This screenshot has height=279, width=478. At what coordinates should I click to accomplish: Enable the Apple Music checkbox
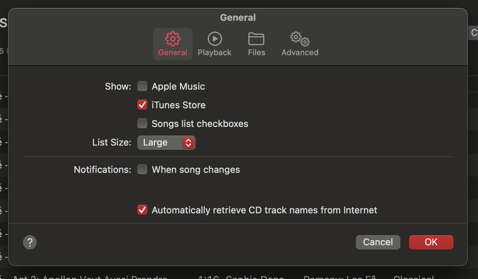coord(142,86)
